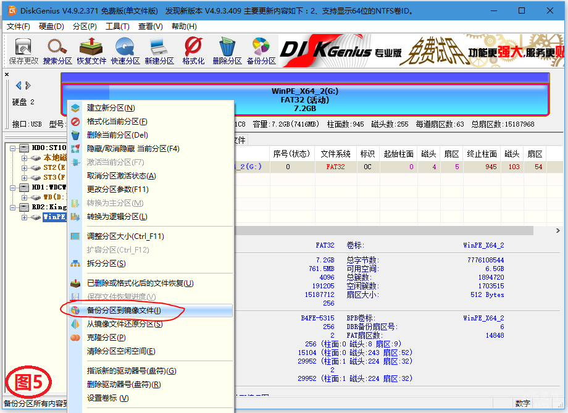
Task: Click the icon beside 调整分区大小
Action: point(75,236)
